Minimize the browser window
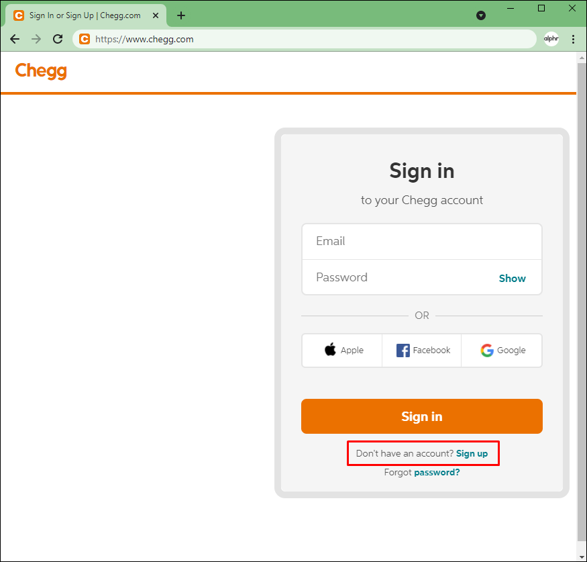Viewport: 587px width, 562px height. click(511, 8)
